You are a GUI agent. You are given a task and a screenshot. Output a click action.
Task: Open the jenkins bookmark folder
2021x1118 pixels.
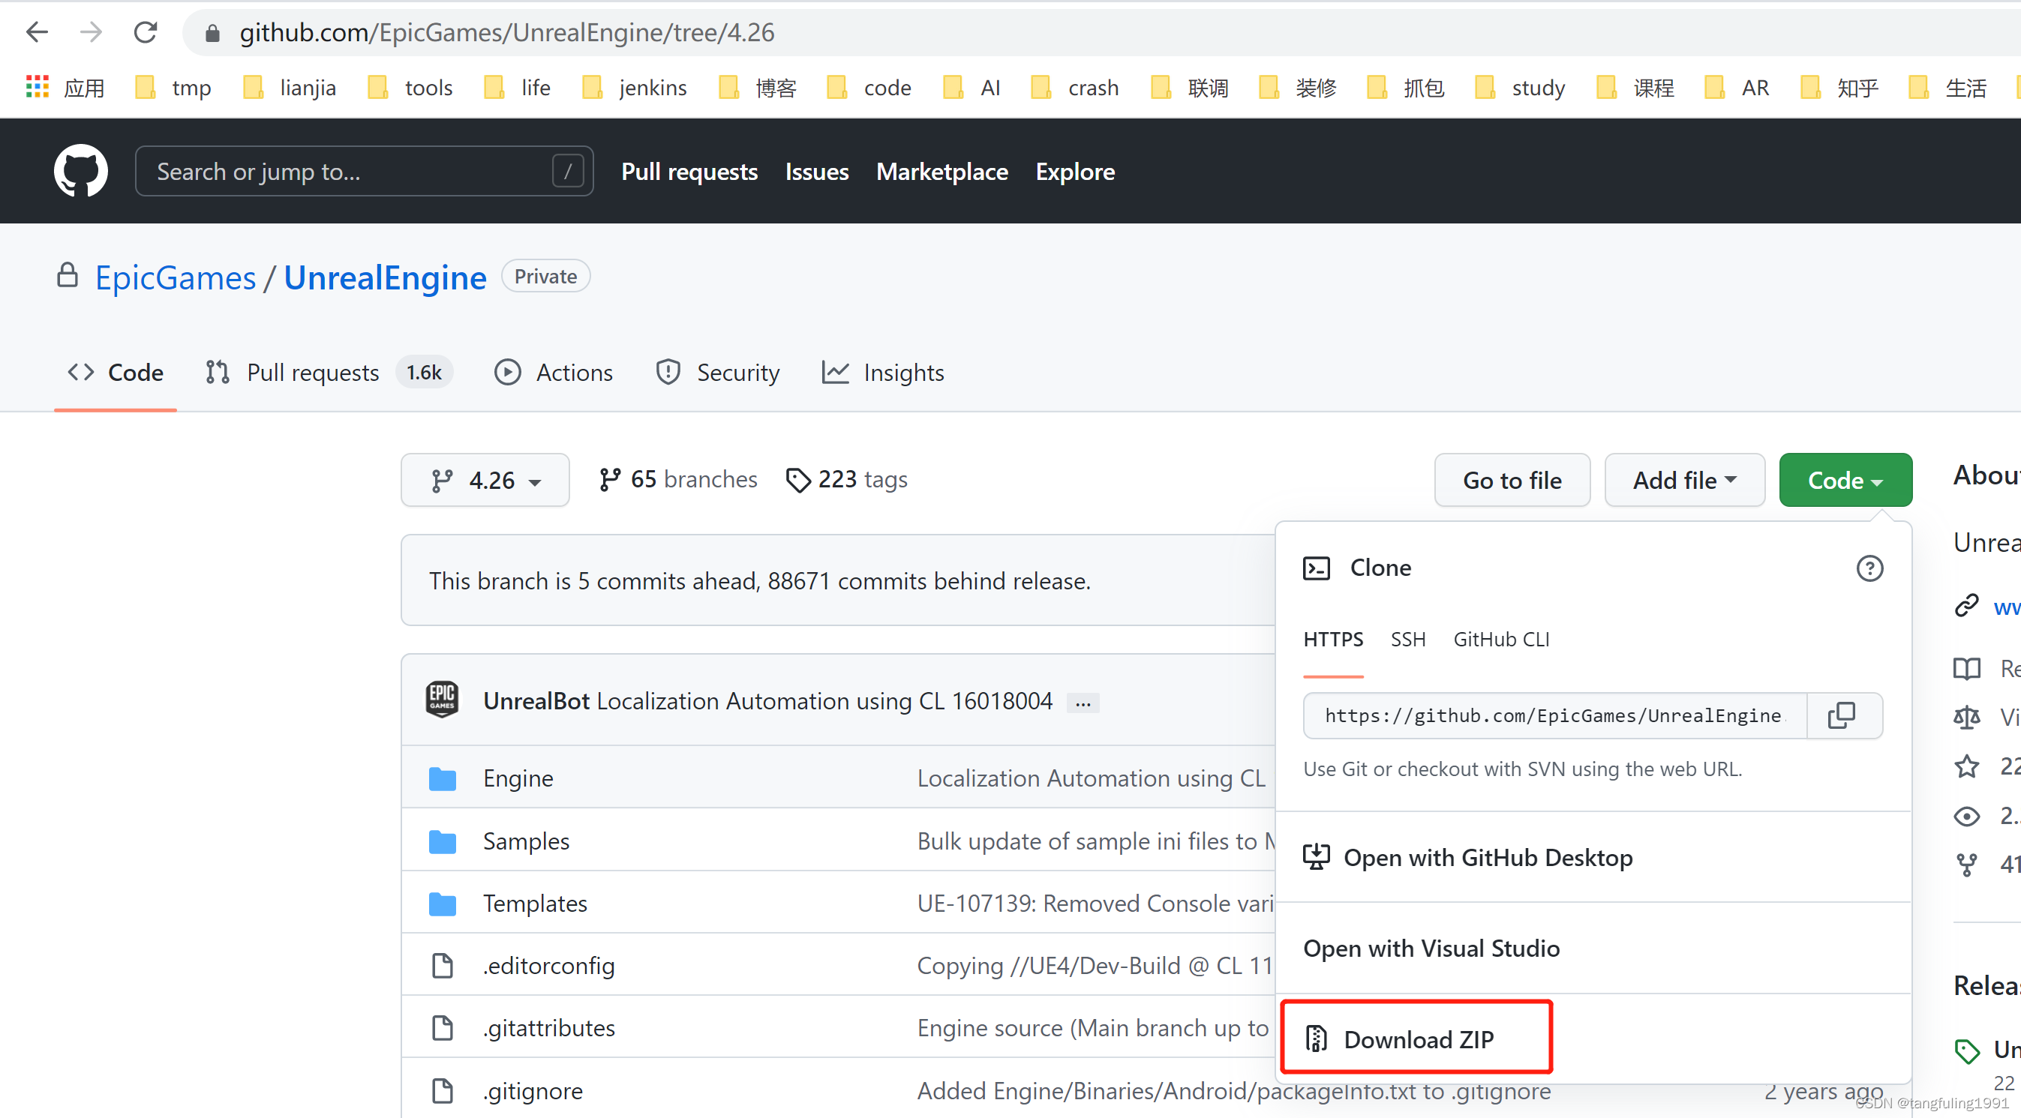(635, 86)
